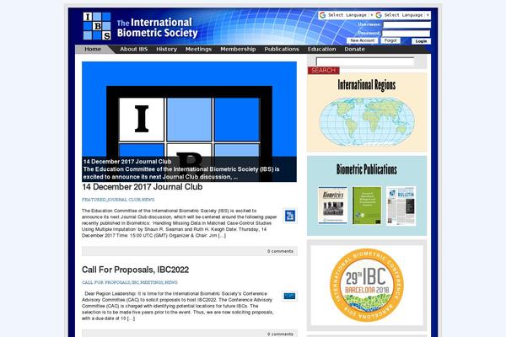Screen dimensions: 506x337
Task: Click the red SEARCH button
Action: [323, 70]
